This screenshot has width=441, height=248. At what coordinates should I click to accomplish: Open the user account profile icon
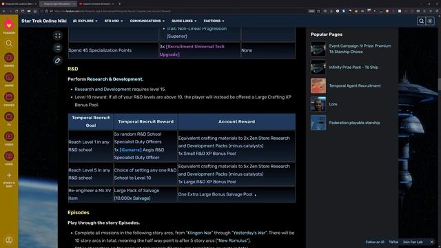coord(9,240)
